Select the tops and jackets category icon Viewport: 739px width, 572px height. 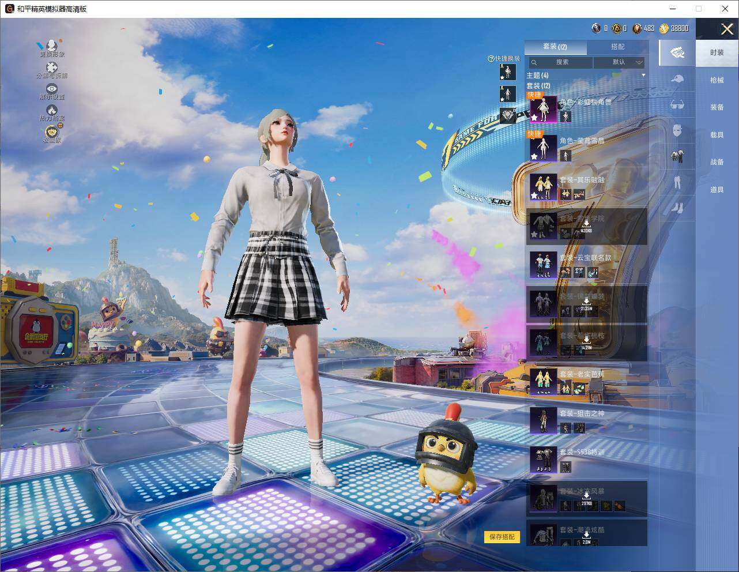click(677, 157)
